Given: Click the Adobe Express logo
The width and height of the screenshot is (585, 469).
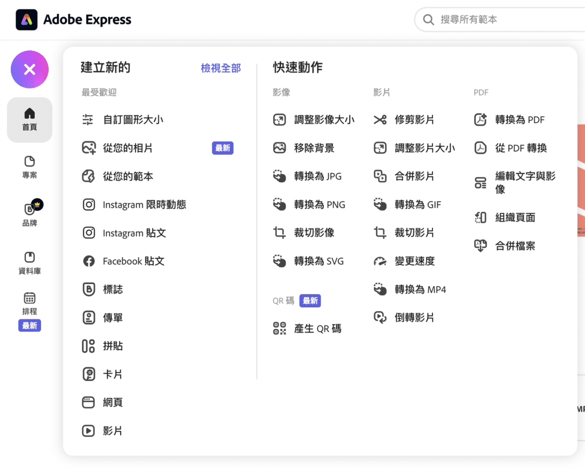Looking at the screenshot, I should click(x=73, y=19).
